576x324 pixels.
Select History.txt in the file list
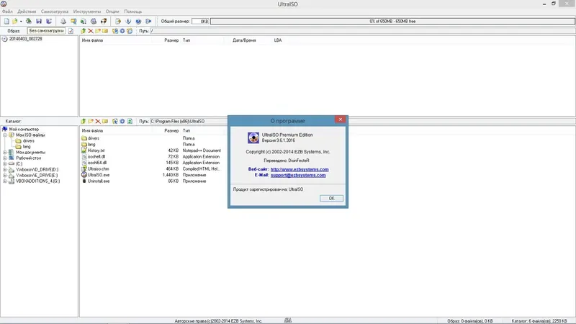[x=96, y=150]
